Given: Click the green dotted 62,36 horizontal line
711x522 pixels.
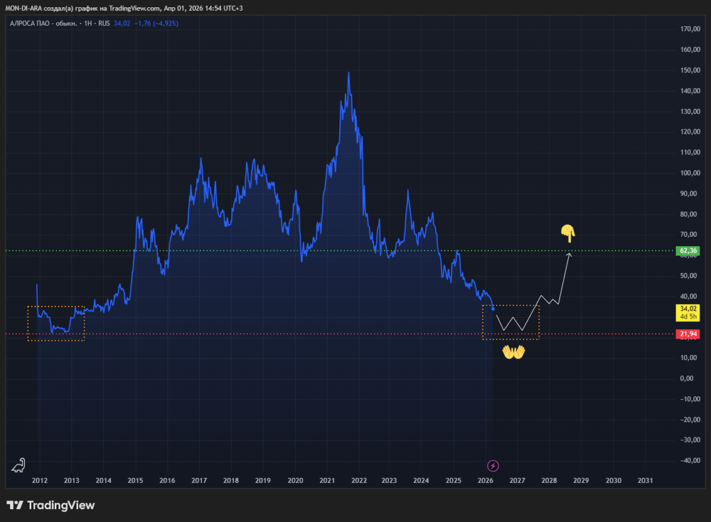Looking at the screenshot, I should click(x=340, y=251).
